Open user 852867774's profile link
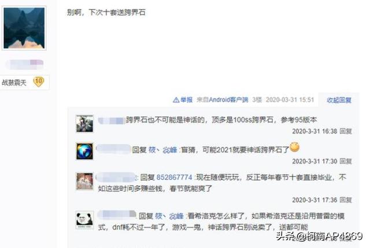370x248 pixels. [x=174, y=177]
